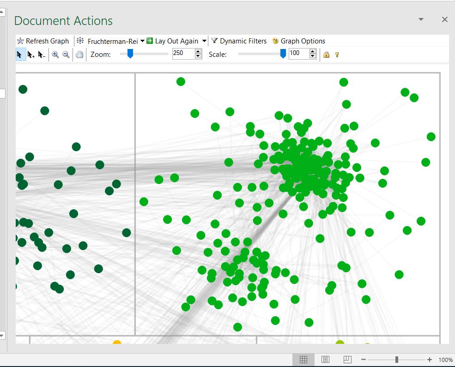455x367 pixels.
Task: Open the Fruchterman-Rei layout dropdown
Action: pyautogui.click(x=142, y=41)
